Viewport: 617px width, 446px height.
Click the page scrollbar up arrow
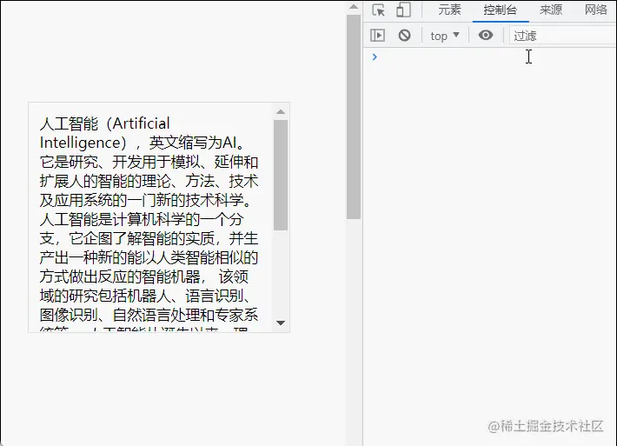click(354, 7)
